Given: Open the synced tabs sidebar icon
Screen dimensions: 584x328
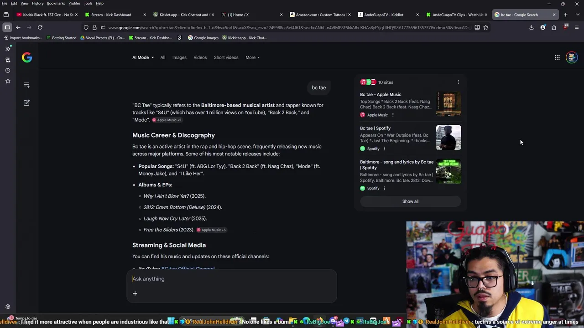Looking at the screenshot, I should pos(8,60).
